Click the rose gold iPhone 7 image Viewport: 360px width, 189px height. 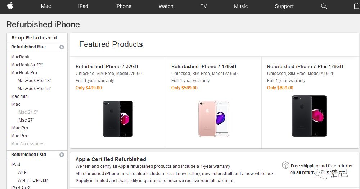[213, 119]
